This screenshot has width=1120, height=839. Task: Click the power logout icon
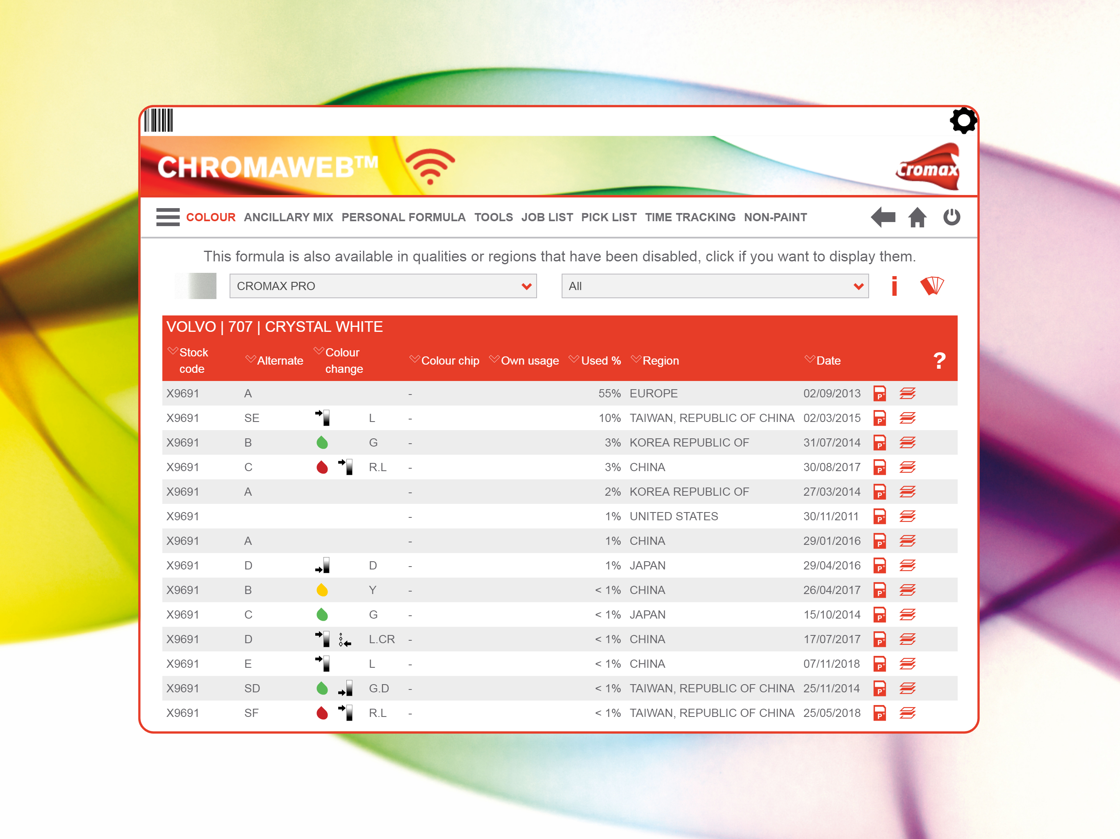click(952, 217)
